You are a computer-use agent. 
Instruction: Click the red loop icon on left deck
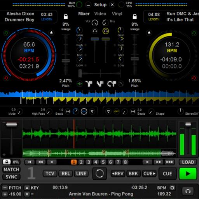pyautogui.click(x=6, y=78)
